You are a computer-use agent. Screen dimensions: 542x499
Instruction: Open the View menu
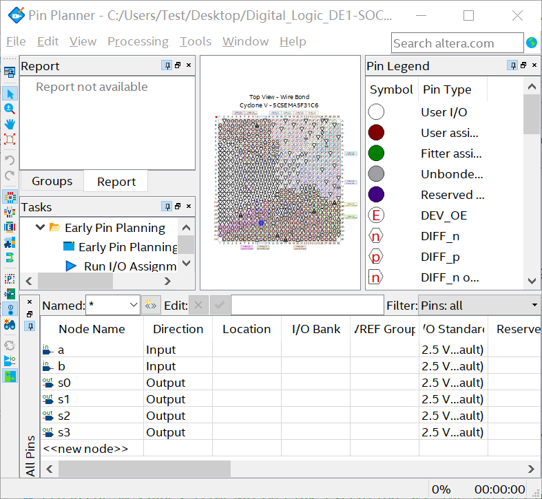(83, 41)
